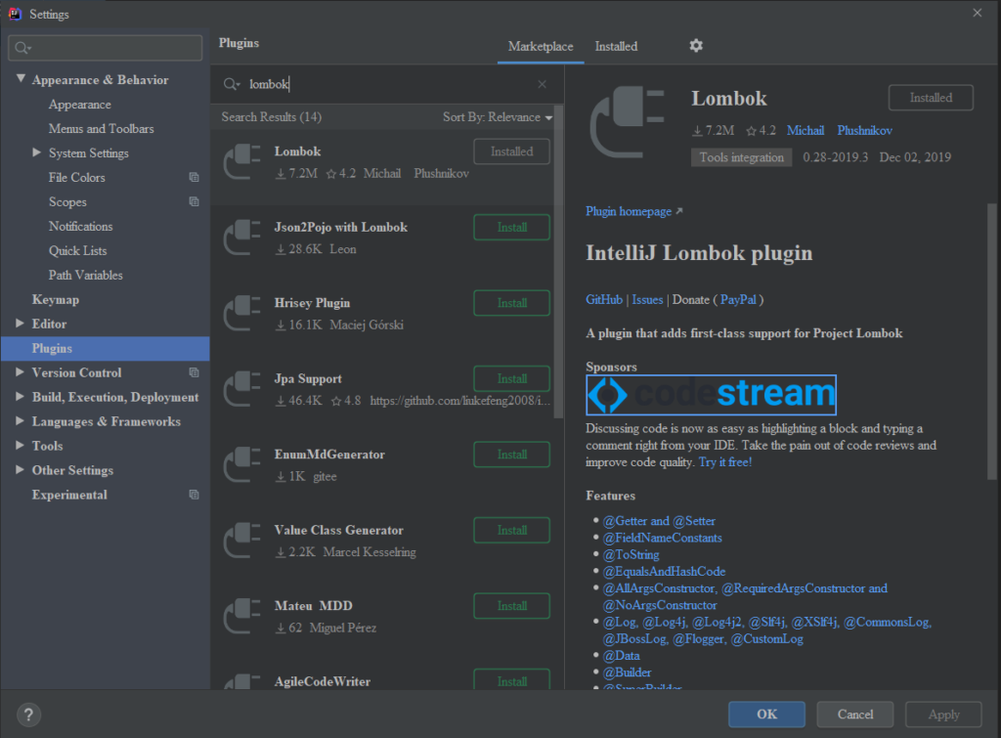Click the Json2Pojo with Lombok plugin icon
This screenshot has width=1001, height=738.
point(239,238)
